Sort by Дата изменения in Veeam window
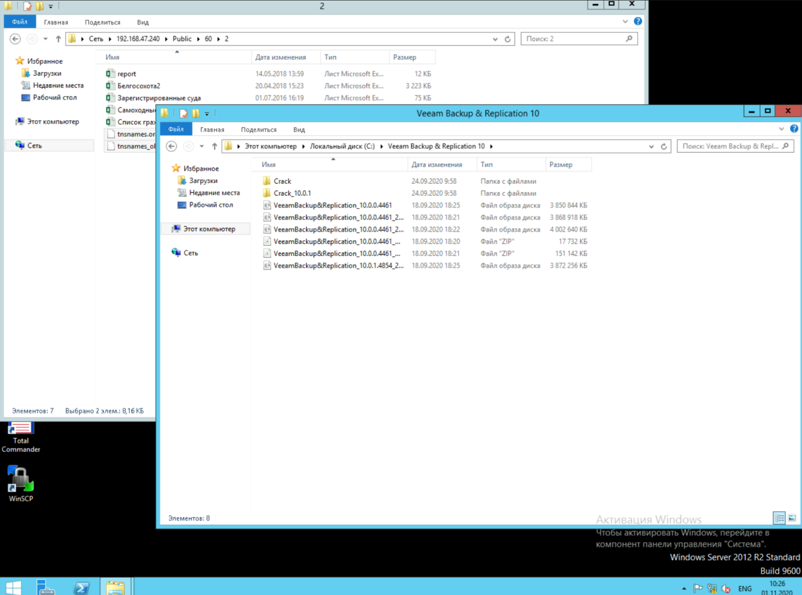The image size is (802, 595). (x=442, y=165)
